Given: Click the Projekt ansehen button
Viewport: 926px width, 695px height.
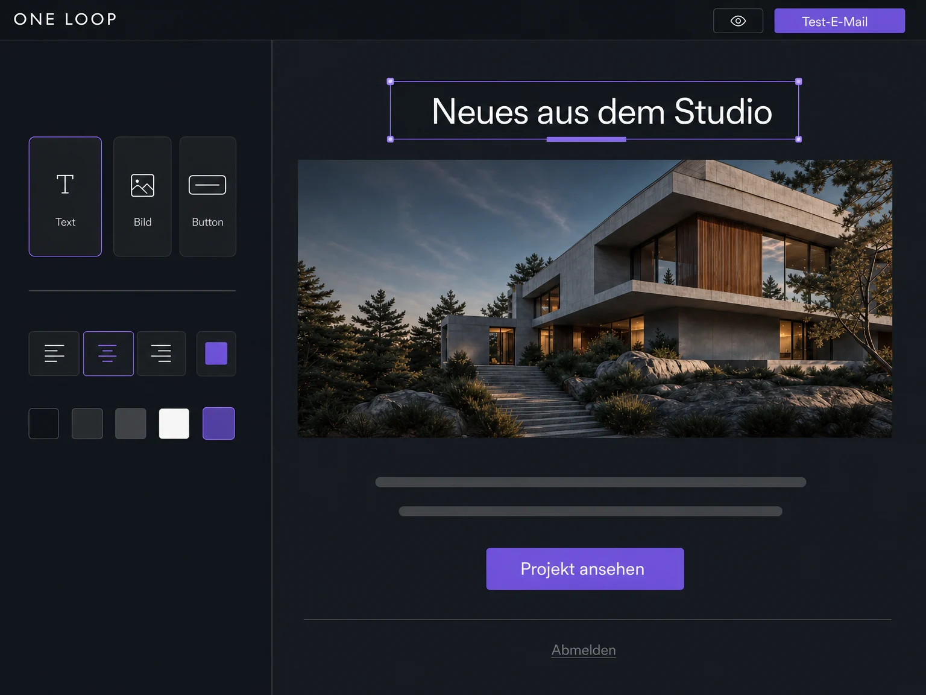Looking at the screenshot, I should pyautogui.click(x=585, y=569).
